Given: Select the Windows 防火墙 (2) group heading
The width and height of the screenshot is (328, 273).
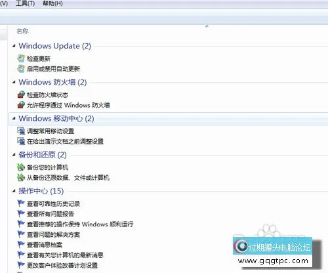Looking at the screenshot, I should (52, 82).
